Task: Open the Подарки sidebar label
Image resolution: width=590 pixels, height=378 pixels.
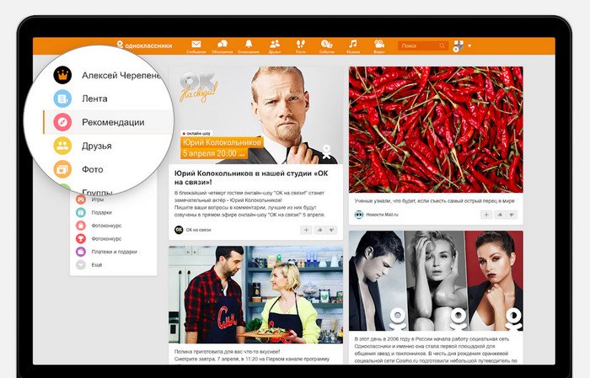Action: (x=102, y=212)
